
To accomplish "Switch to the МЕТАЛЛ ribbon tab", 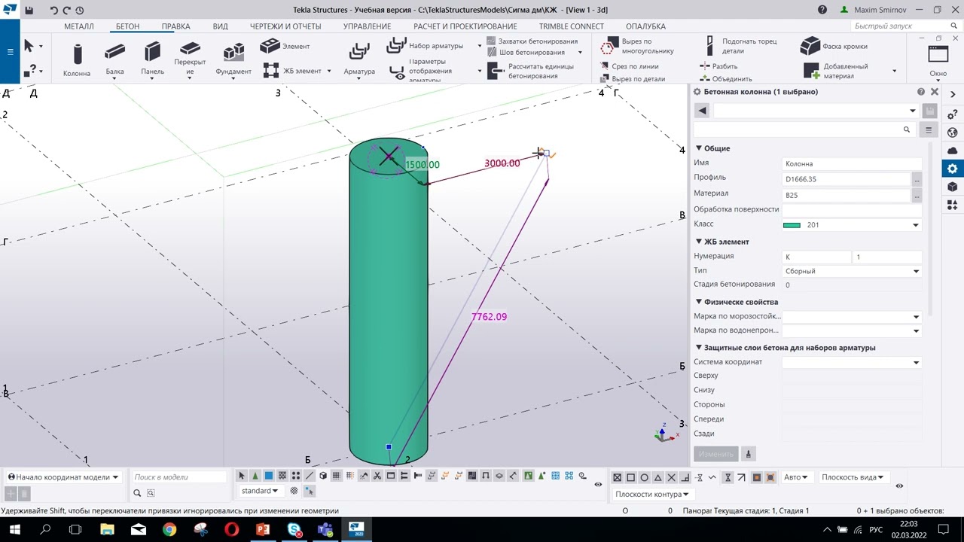I will pyautogui.click(x=79, y=26).
